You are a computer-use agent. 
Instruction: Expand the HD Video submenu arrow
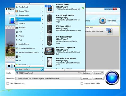(42, 28)
